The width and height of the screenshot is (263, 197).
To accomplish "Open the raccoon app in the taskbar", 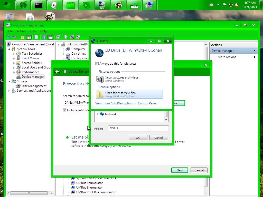I will coord(118,5).
